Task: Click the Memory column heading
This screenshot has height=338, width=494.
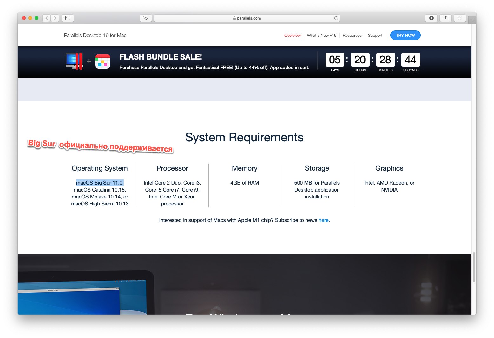Action: 245,168
